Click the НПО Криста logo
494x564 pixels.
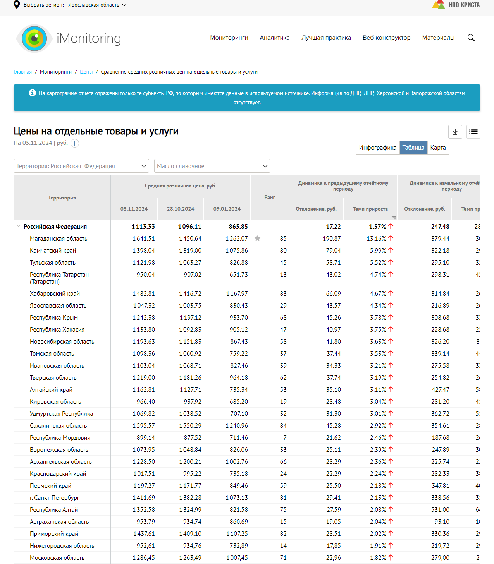[456, 5]
